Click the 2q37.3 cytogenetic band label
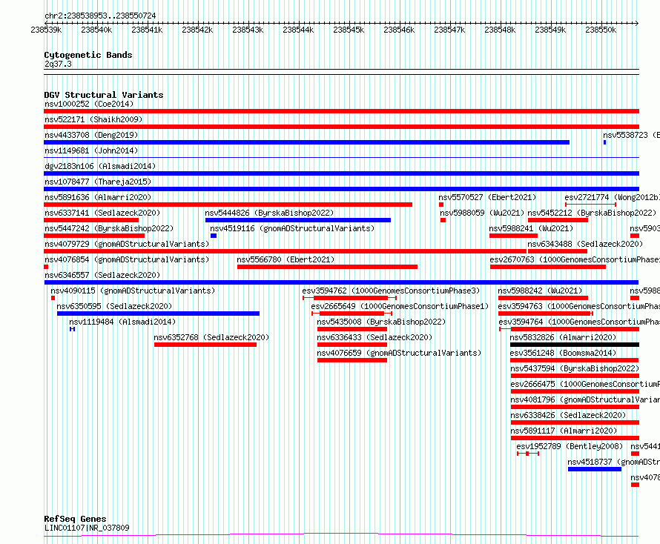This screenshot has height=544, width=660. tap(58, 64)
